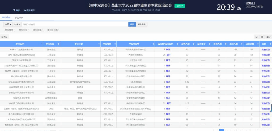Expand positions for 中铁十二局集团有限公司
The width and height of the screenshot is (272, 131).
coord(168,49)
